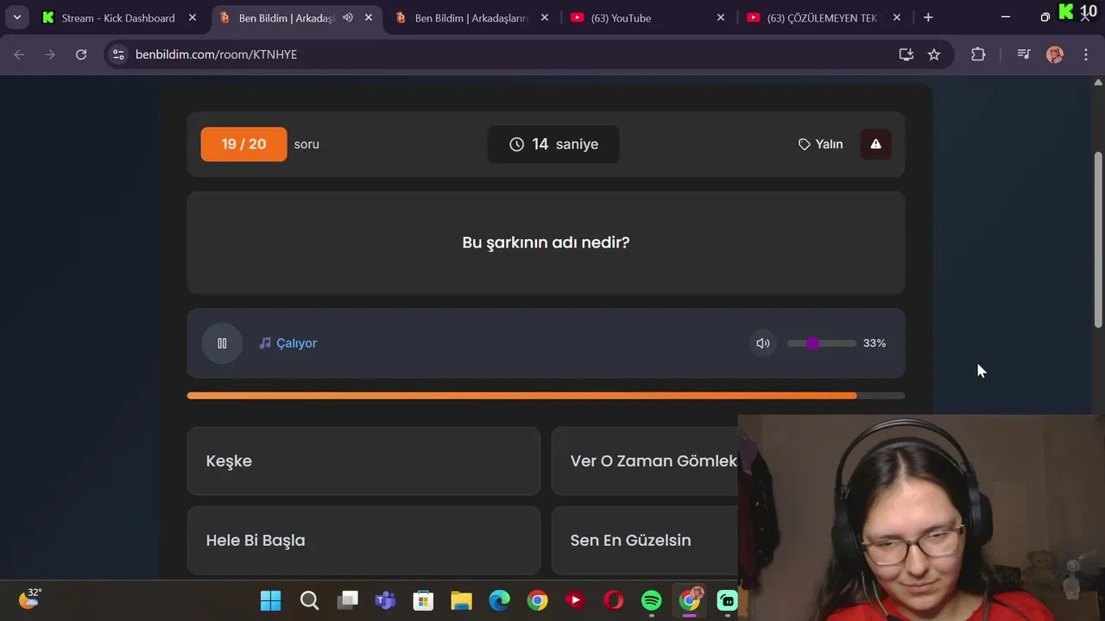
Task: Click the page vertical scrollbar
Action: point(1098,240)
